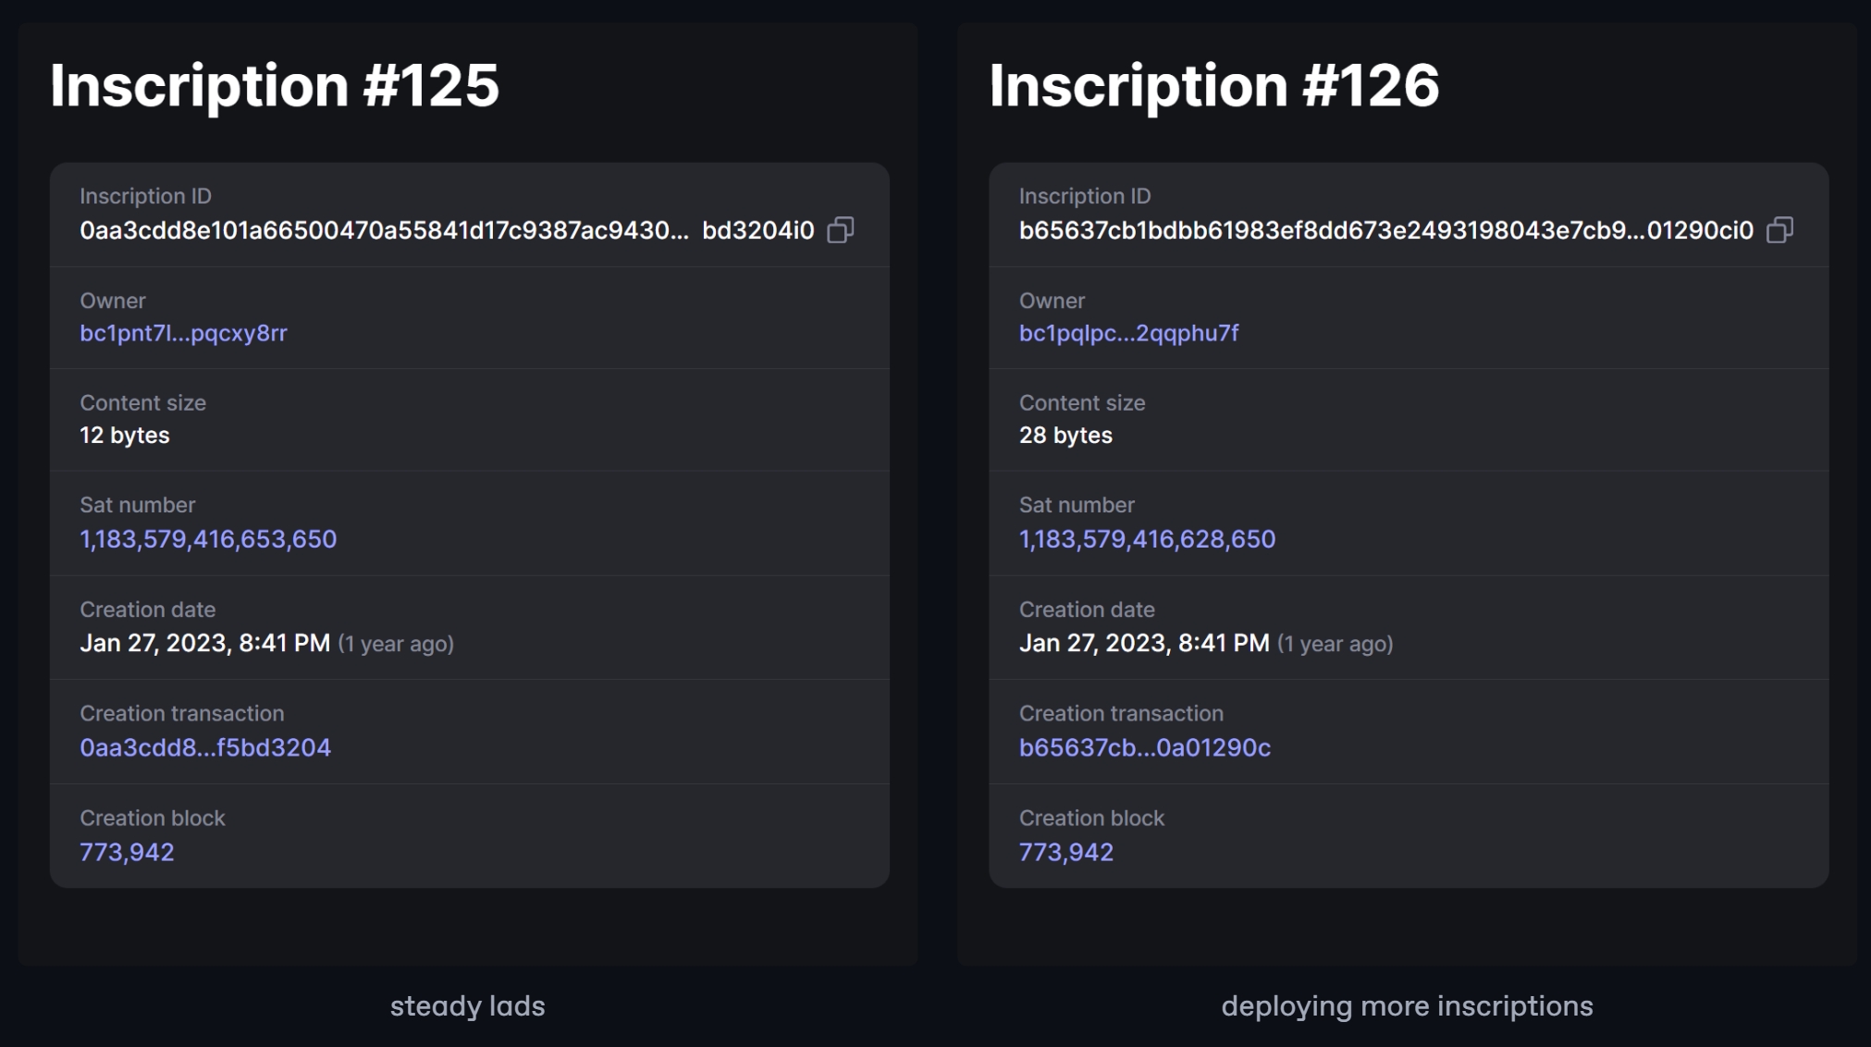Copy the Inscription #125 ID

pos(840,230)
